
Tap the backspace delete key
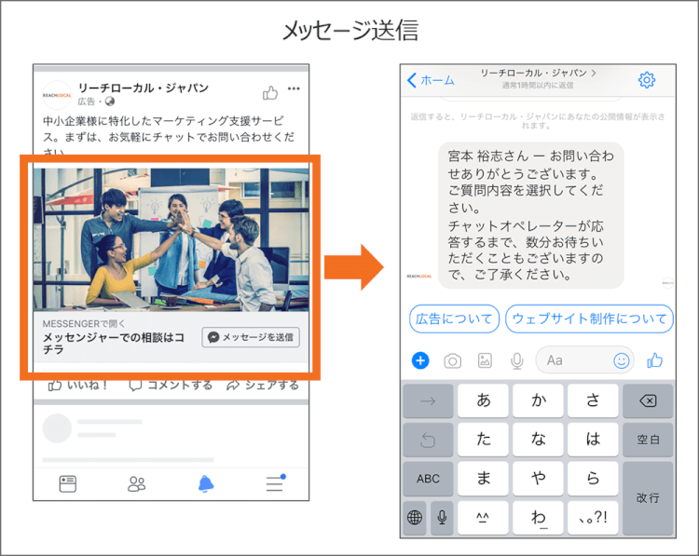[648, 400]
